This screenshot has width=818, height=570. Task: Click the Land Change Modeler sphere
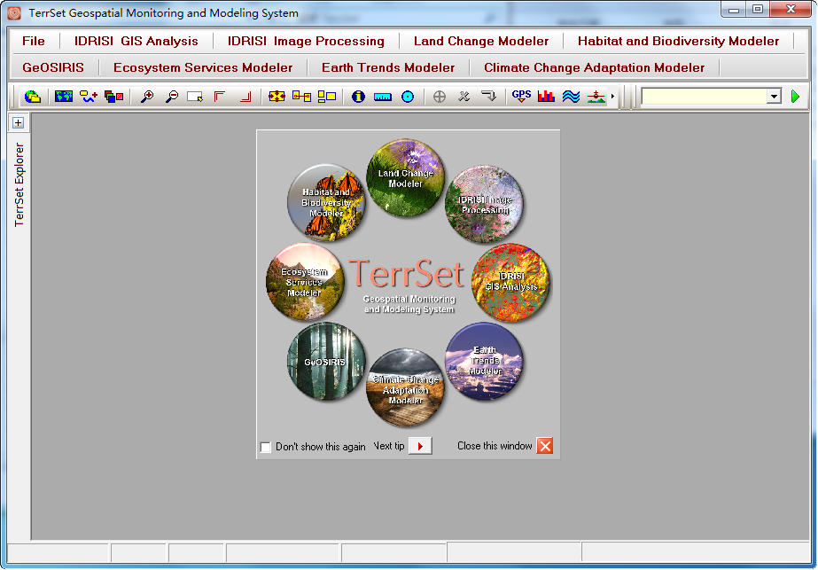(x=406, y=178)
